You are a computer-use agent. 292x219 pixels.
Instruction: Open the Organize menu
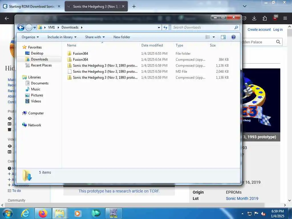(30, 37)
